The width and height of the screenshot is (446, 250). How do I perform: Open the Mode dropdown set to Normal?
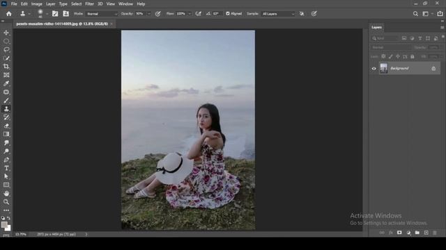coord(102,14)
